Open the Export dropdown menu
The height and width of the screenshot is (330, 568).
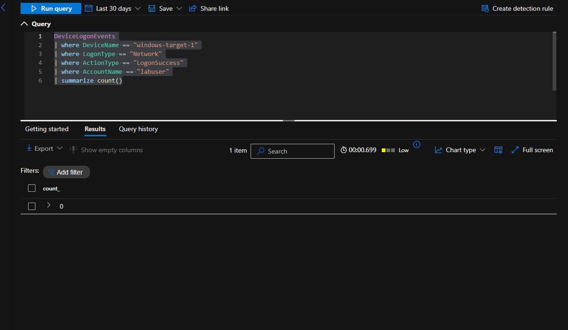tap(44, 148)
